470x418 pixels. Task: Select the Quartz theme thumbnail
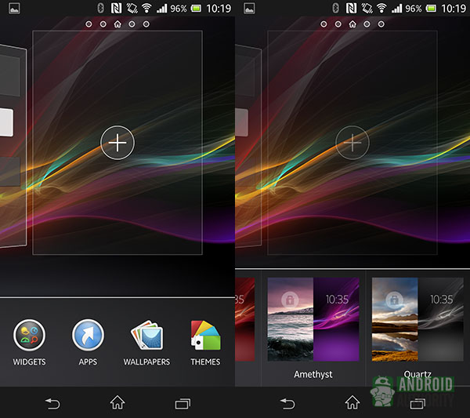pyautogui.click(x=418, y=319)
